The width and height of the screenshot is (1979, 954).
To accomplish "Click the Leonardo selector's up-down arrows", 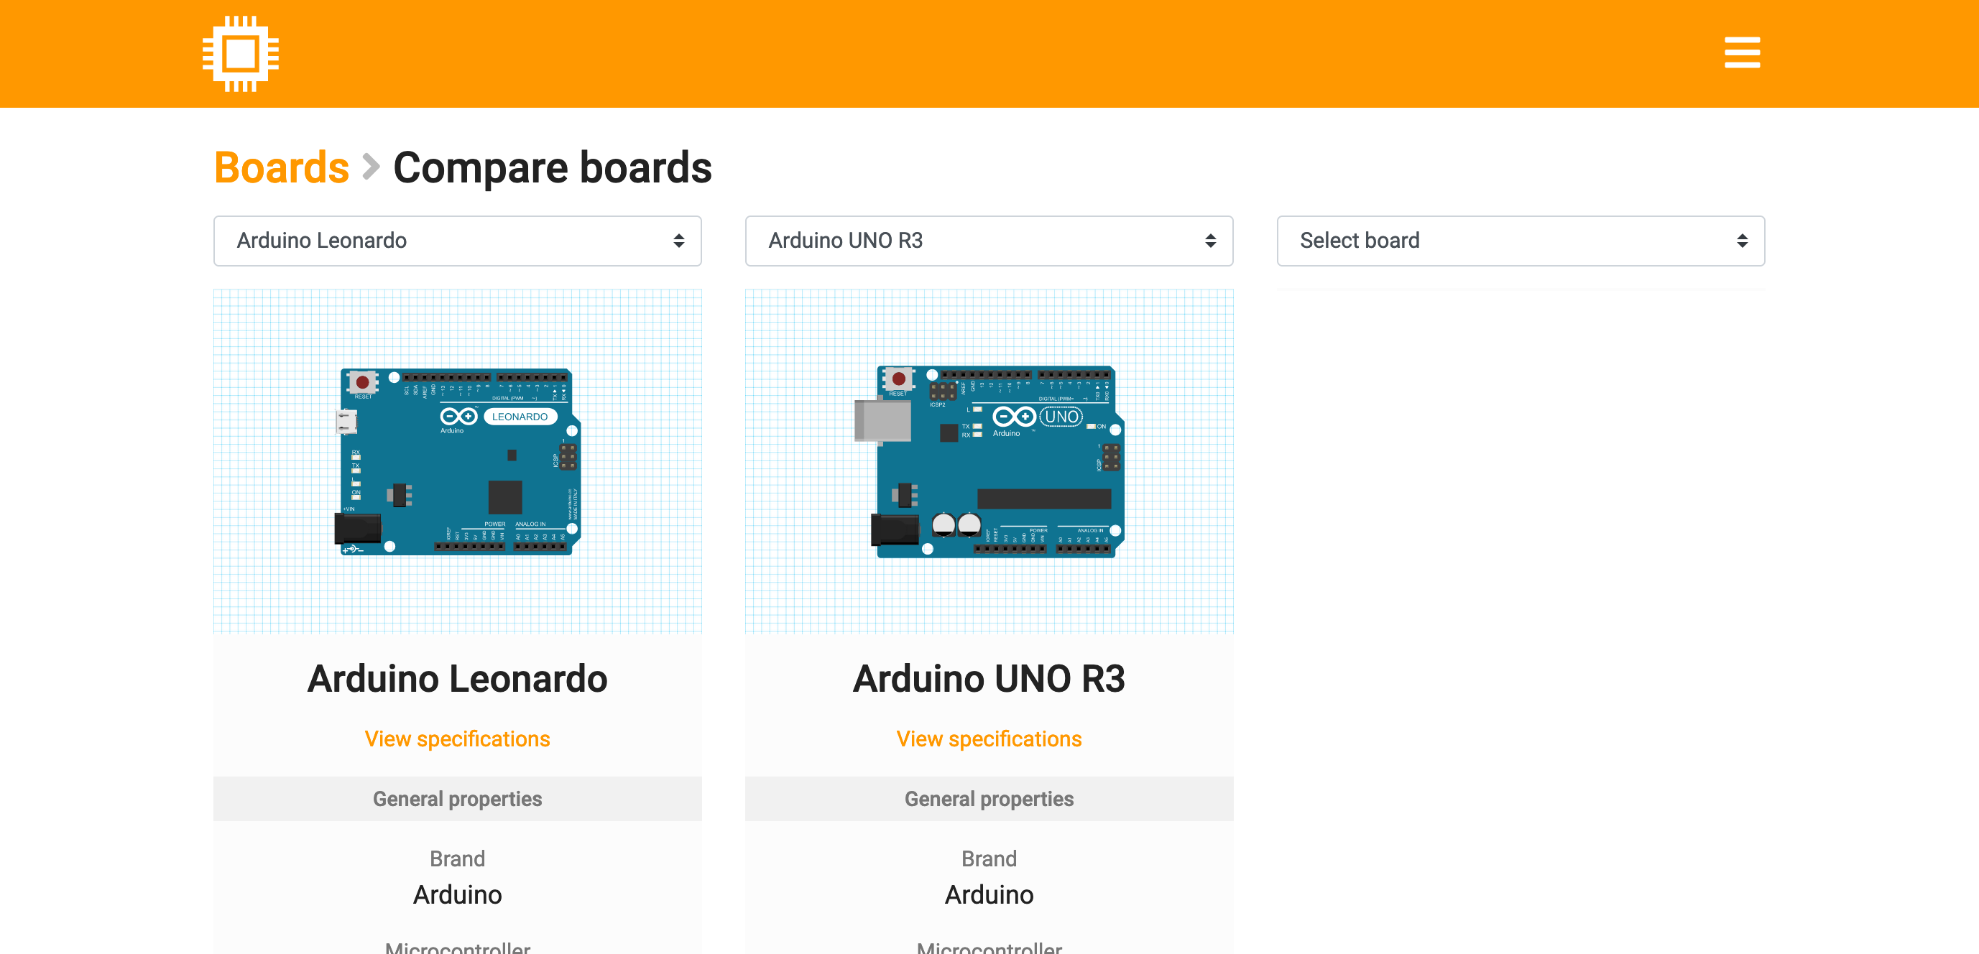I will (679, 241).
